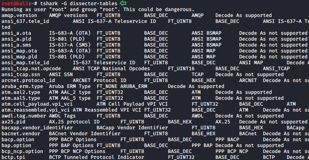Click the ATM Cell Payload VPI VCI description

click(129, 104)
